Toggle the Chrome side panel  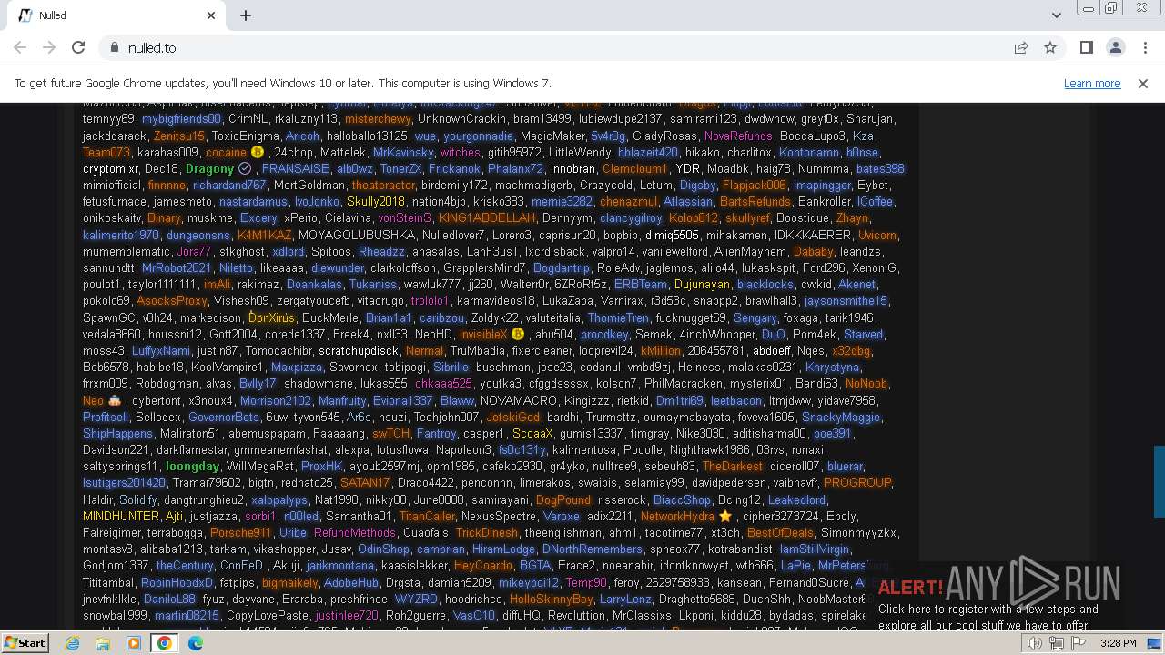[1087, 47]
